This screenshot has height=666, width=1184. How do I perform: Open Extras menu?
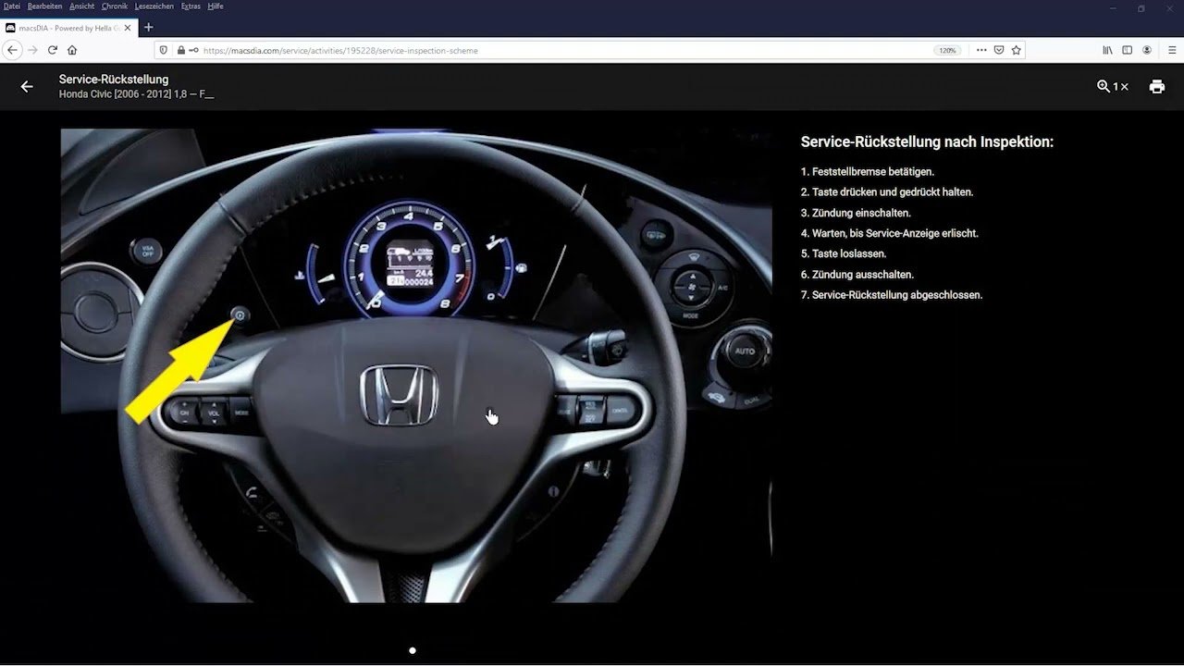tap(191, 6)
